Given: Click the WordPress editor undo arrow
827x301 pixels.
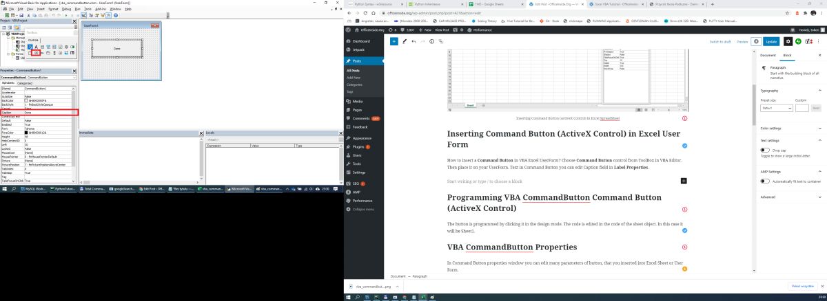Looking at the screenshot, I should 413,41.
